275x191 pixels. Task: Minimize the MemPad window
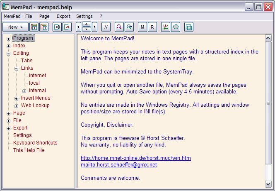[x=248, y=7]
